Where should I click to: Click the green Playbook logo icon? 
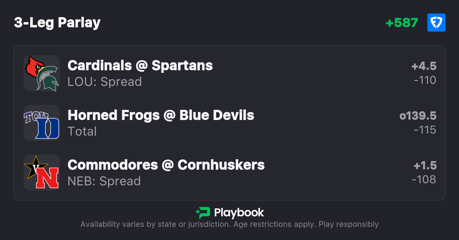(203, 213)
